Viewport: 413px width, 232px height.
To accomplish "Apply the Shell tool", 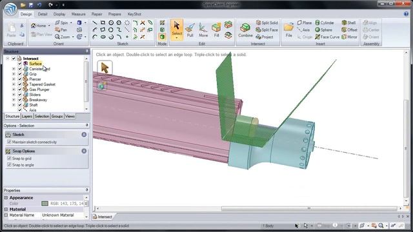I will [x=348, y=23].
